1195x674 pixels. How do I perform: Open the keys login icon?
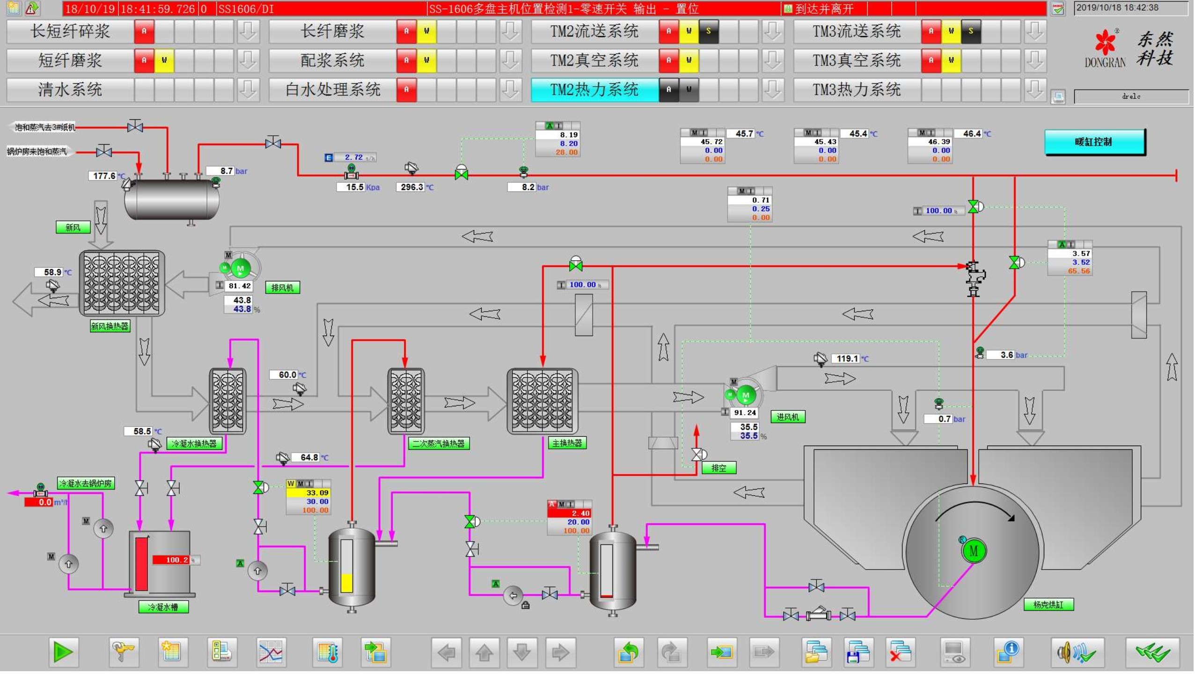tap(124, 653)
